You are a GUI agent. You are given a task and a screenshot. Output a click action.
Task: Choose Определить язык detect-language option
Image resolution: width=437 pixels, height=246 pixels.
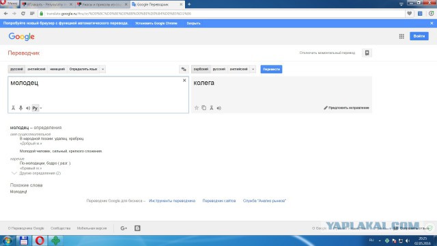pos(83,69)
